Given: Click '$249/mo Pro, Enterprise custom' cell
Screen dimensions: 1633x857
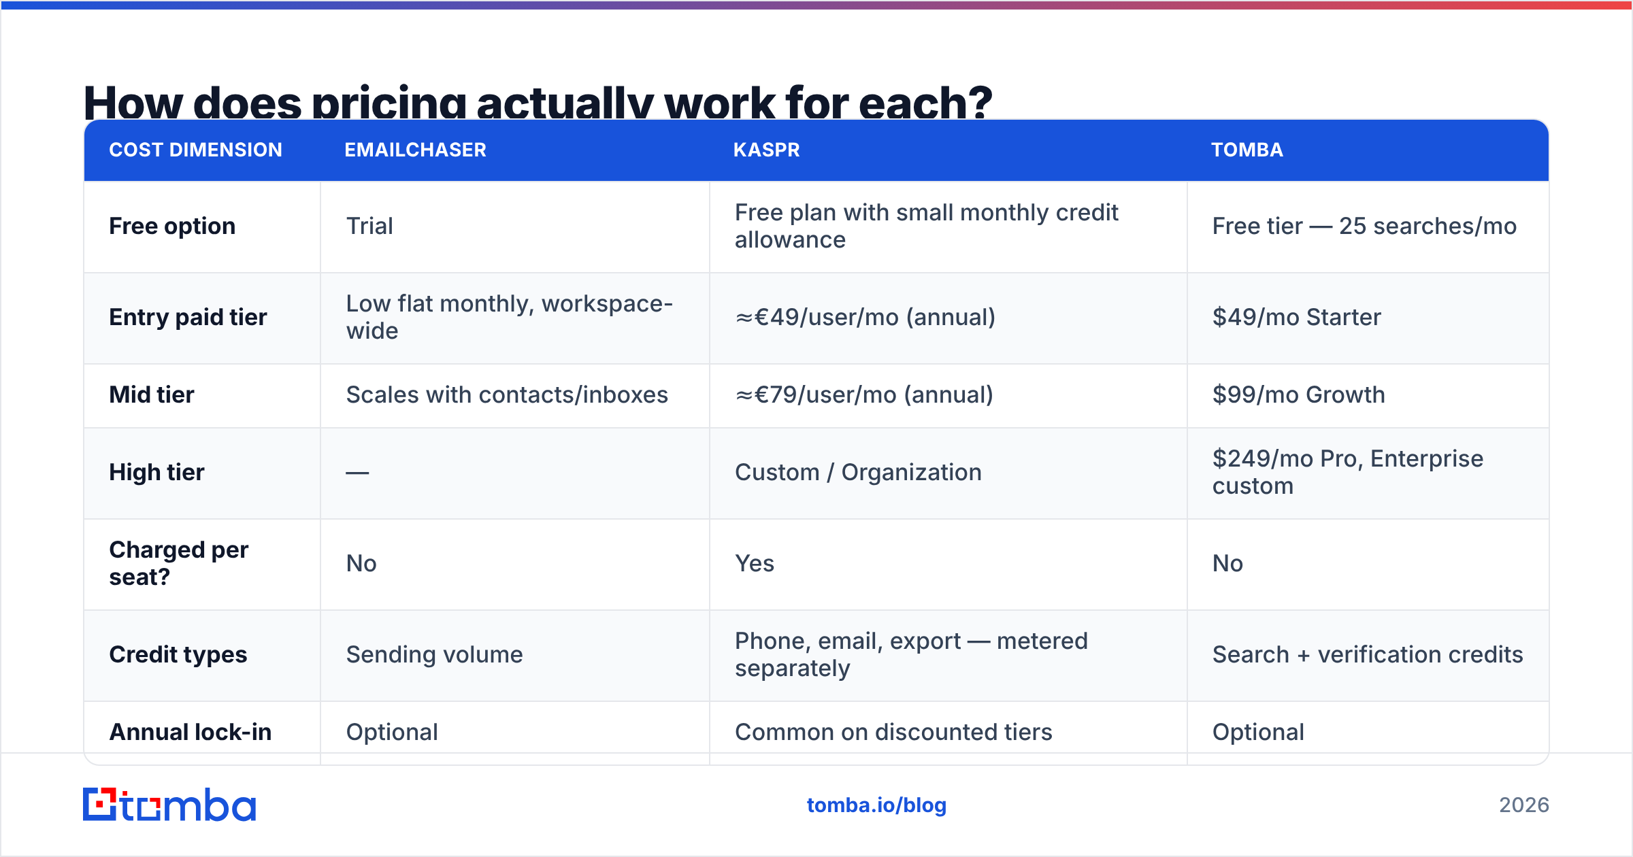Looking at the screenshot, I should (1347, 472).
